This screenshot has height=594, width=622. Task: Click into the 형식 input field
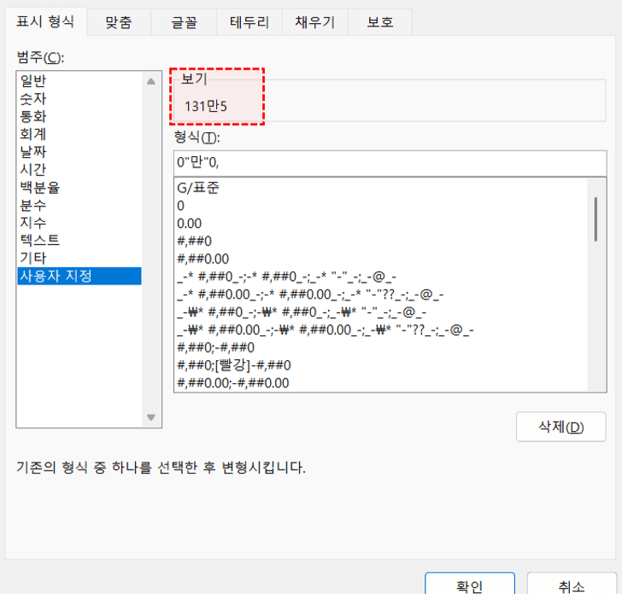(x=390, y=163)
